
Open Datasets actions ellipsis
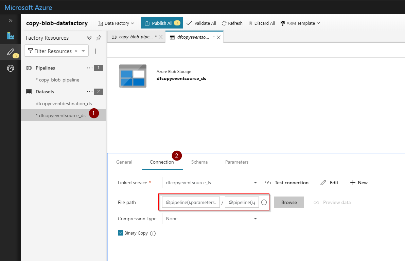click(x=90, y=92)
